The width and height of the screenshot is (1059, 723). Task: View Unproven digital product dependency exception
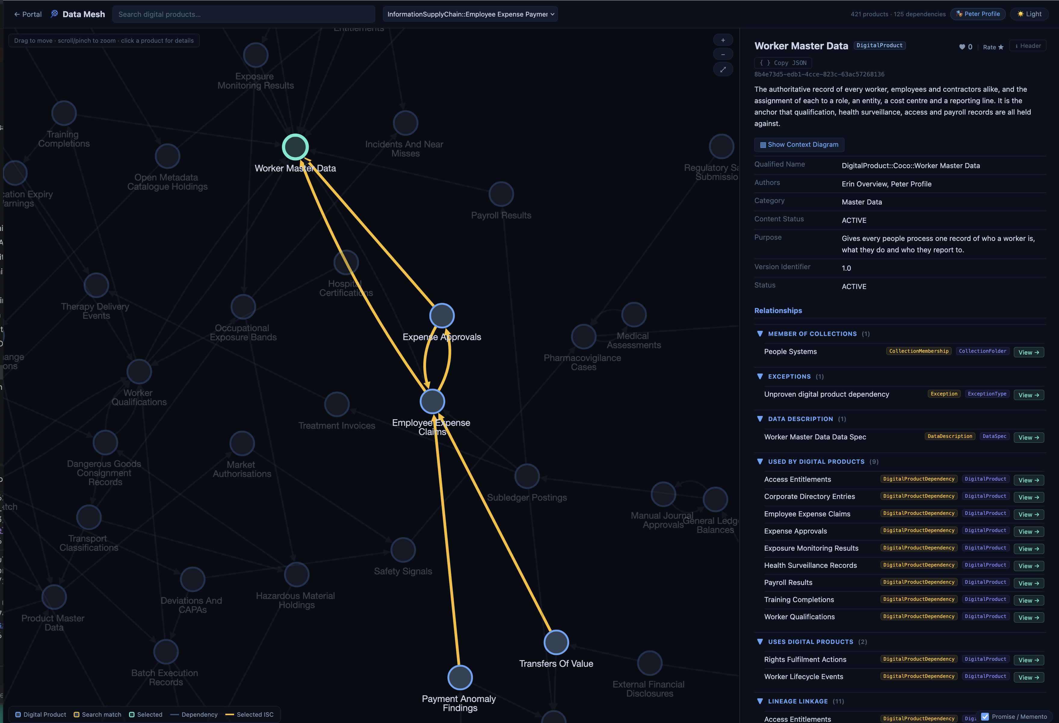[x=1029, y=395]
